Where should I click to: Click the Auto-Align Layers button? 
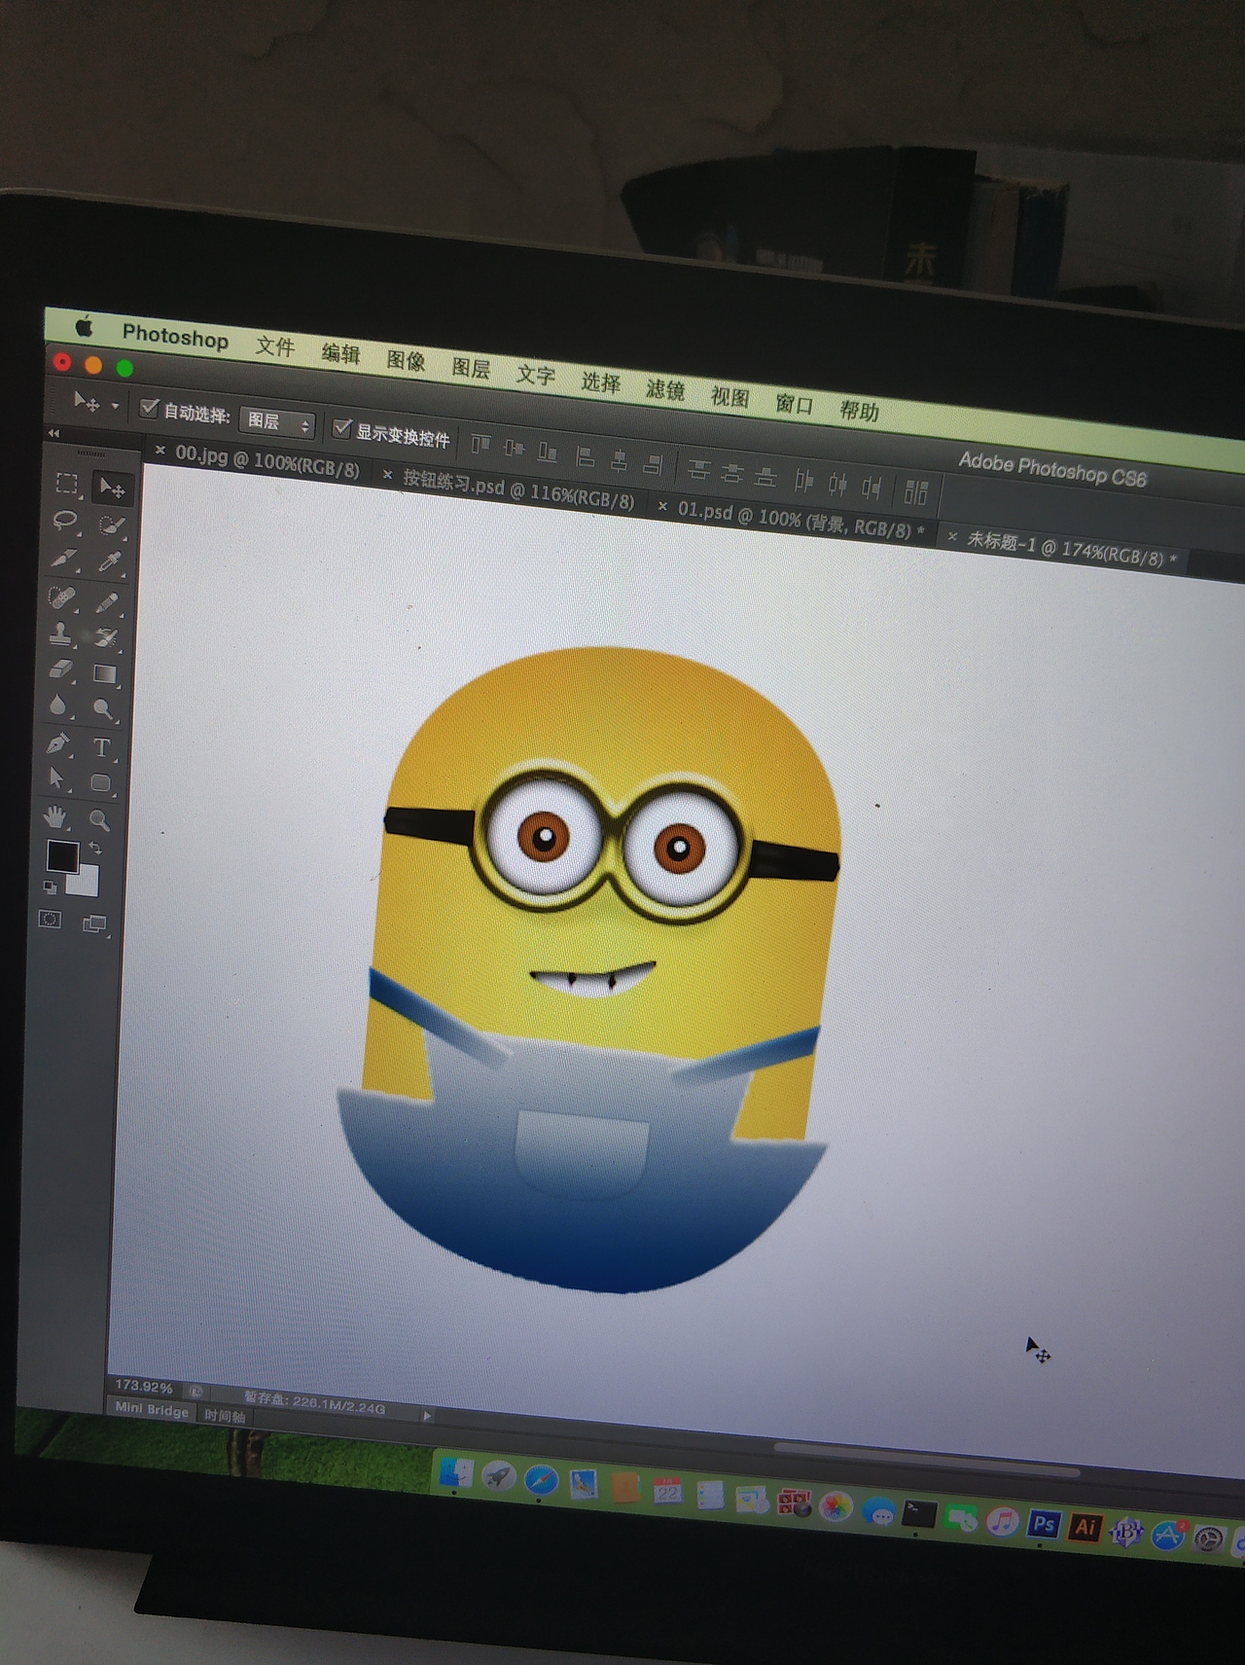(x=915, y=492)
